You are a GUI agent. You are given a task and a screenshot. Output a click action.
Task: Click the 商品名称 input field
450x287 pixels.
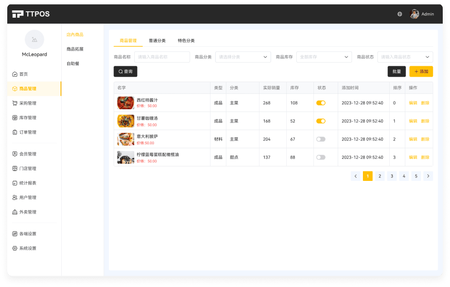click(162, 57)
